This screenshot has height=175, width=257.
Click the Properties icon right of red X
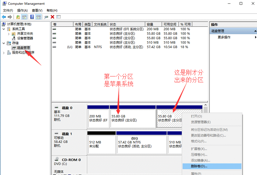[x=58, y=17]
